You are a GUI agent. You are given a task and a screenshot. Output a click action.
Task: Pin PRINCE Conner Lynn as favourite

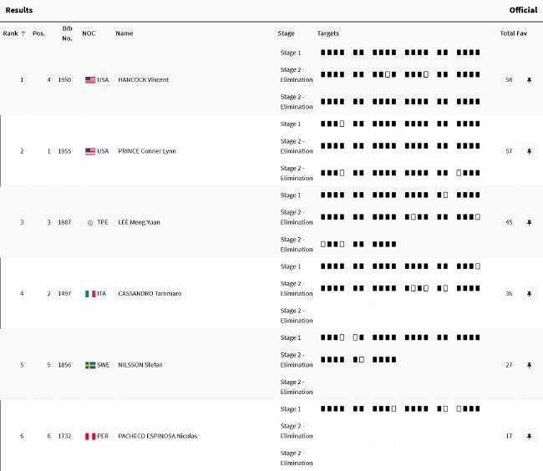click(529, 151)
